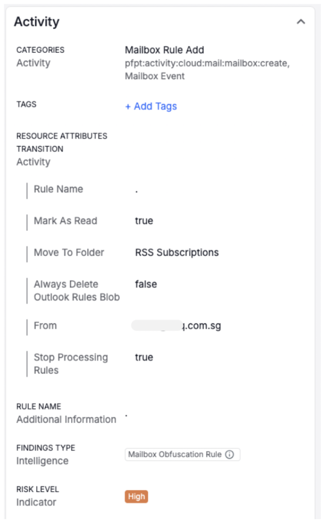326x523 pixels.
Task: Click the plus icon next to Add Tags
Action: (128, 107)
